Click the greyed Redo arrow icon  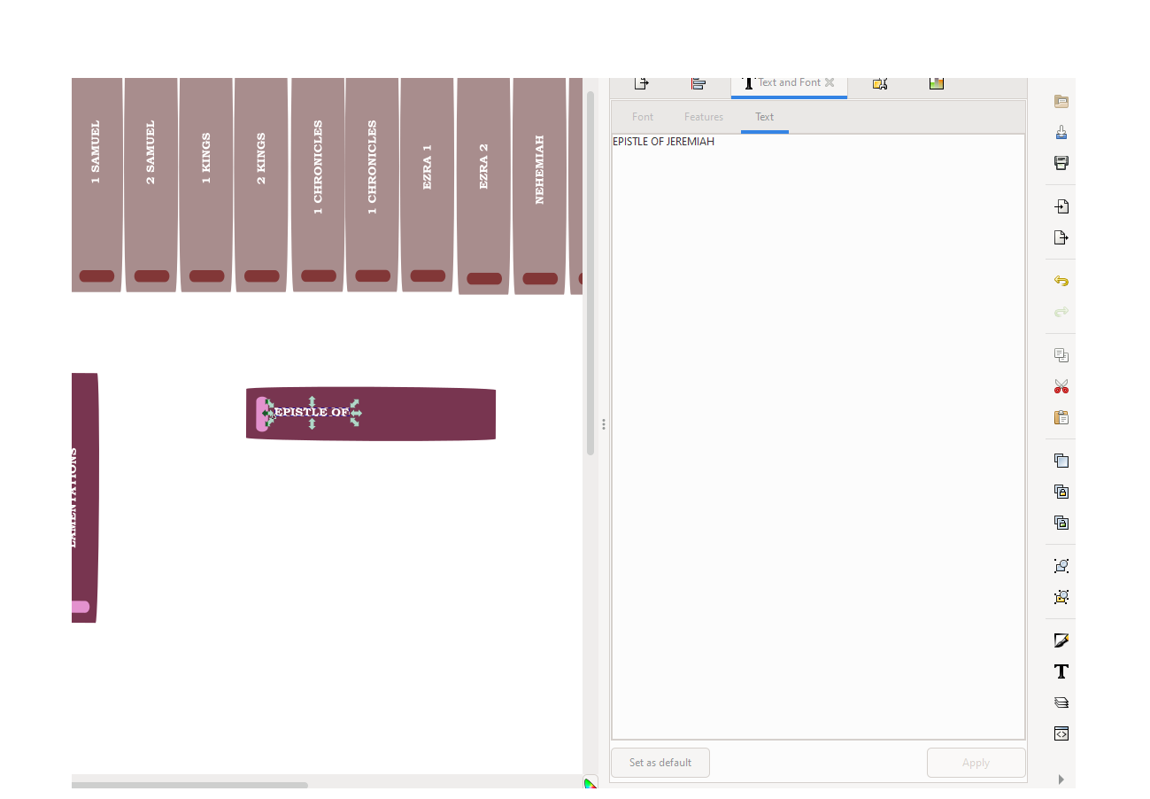1061,312
